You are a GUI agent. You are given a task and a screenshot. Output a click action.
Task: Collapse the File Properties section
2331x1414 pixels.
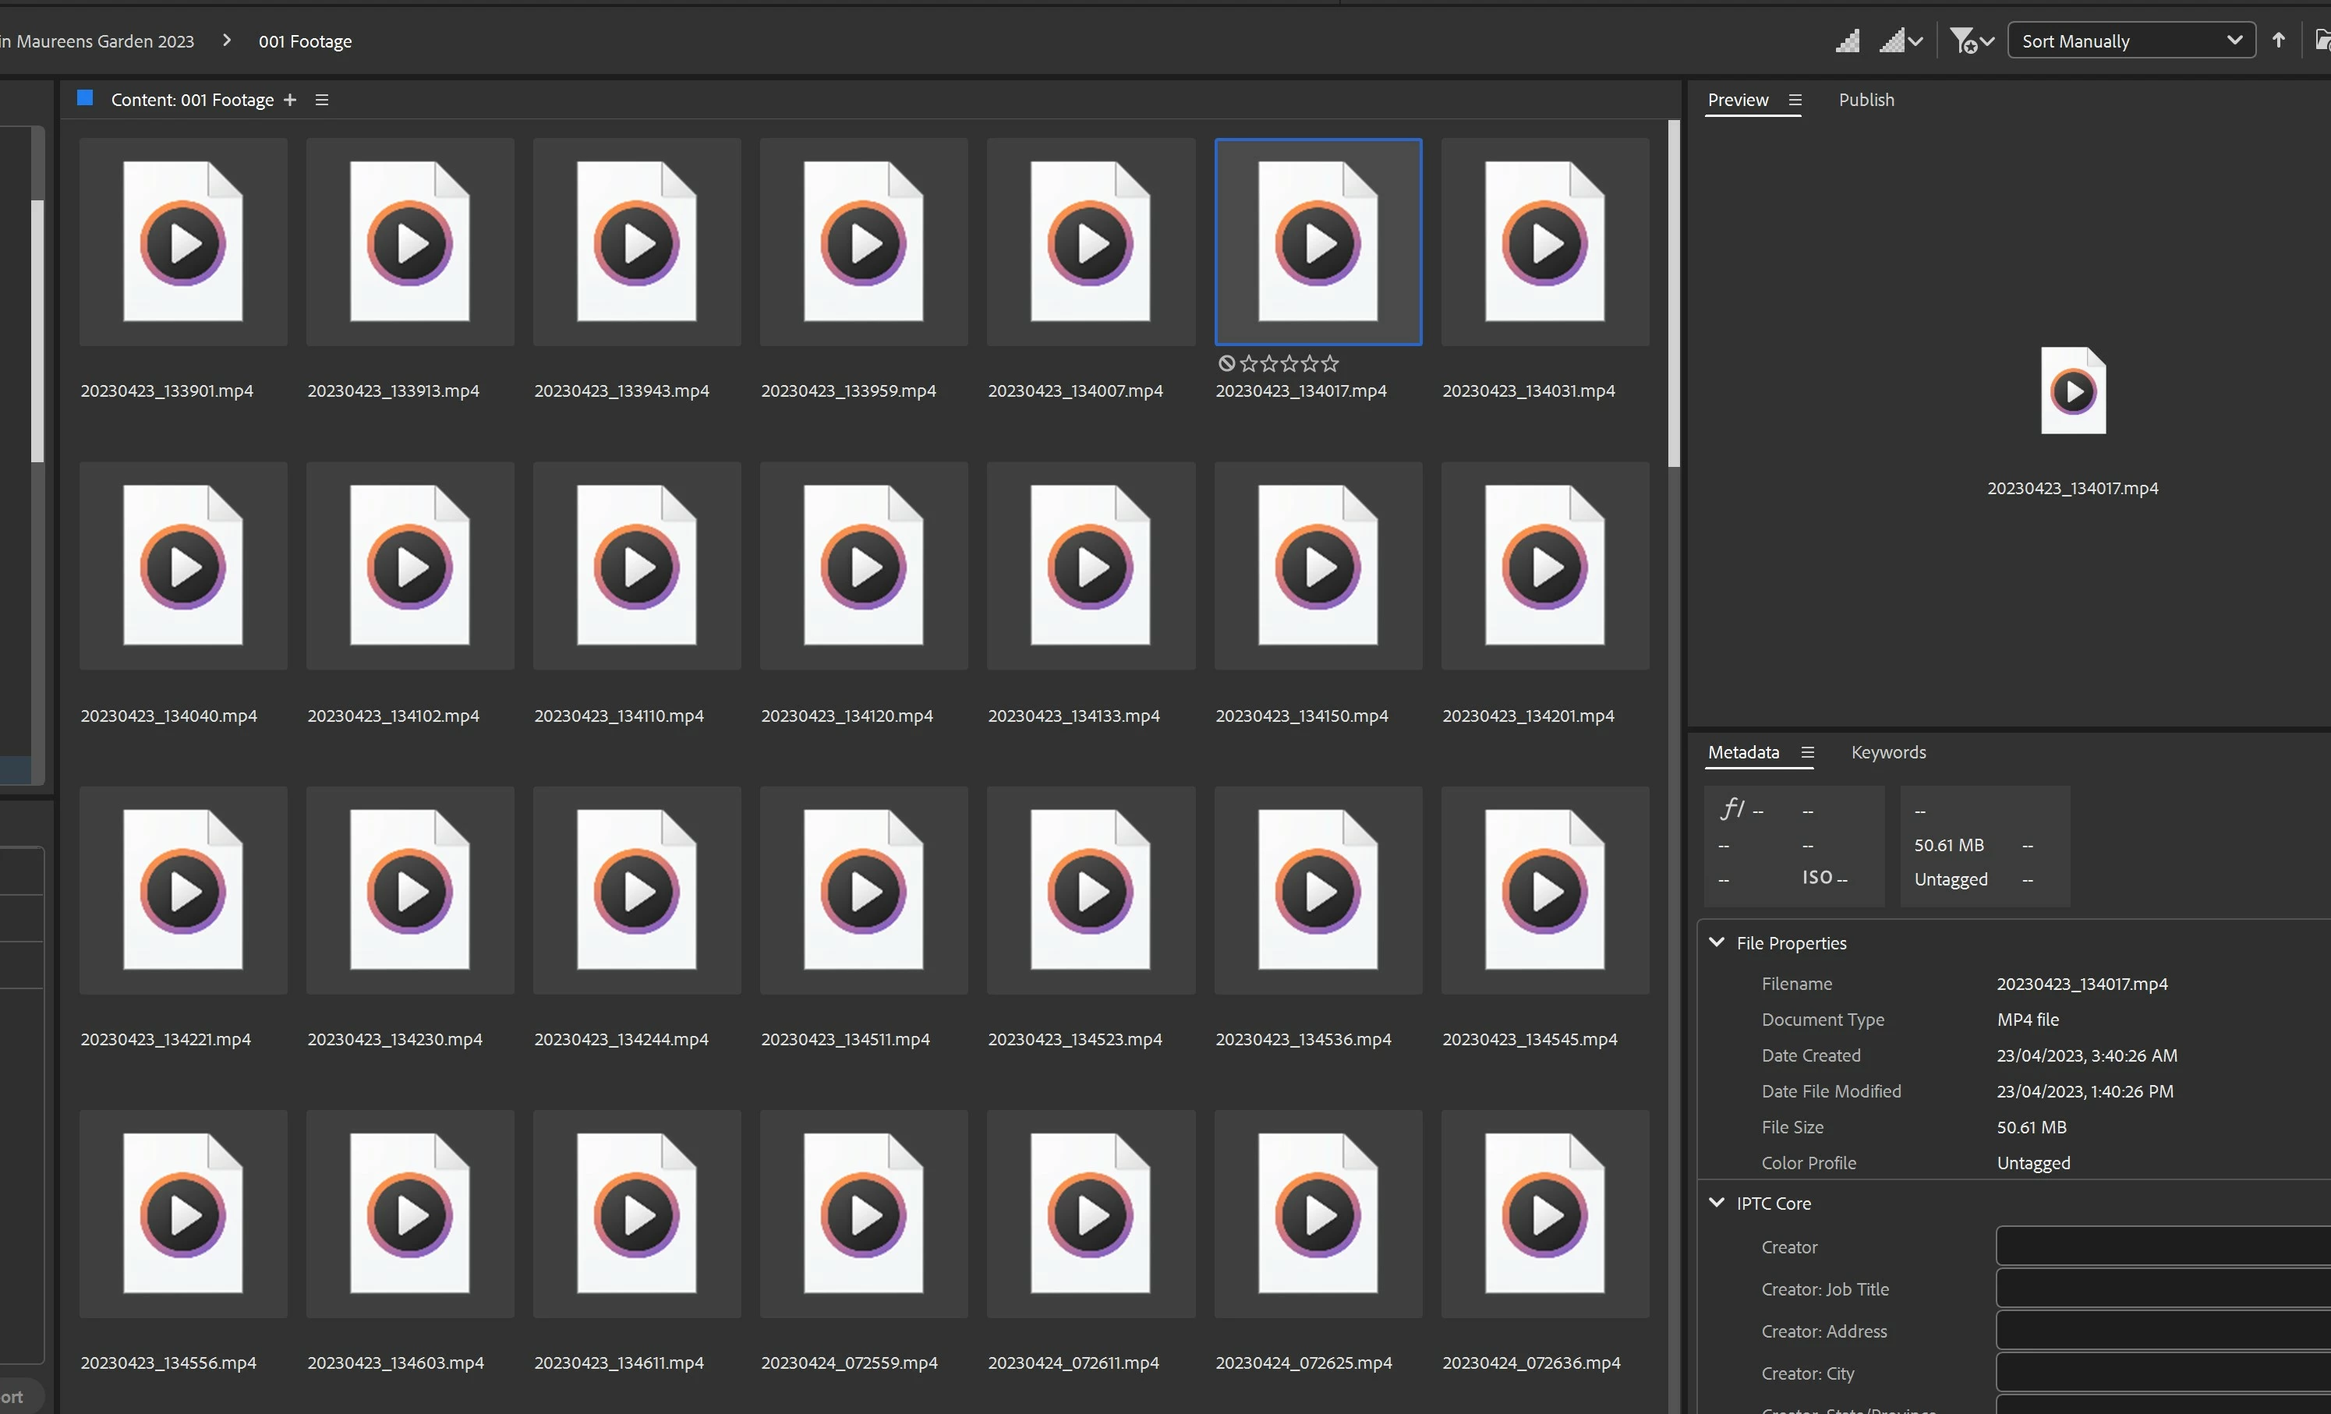(1716, 942)
